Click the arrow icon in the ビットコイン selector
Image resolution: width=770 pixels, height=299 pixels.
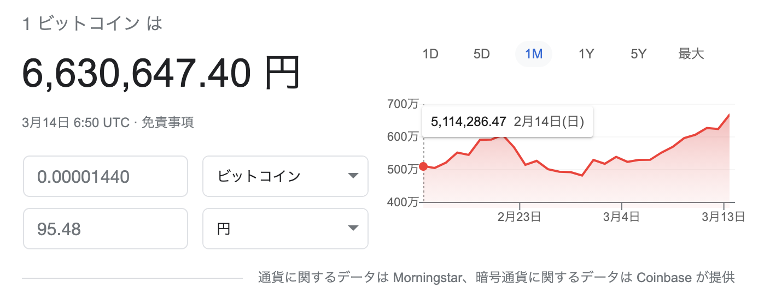click(353, 176)
